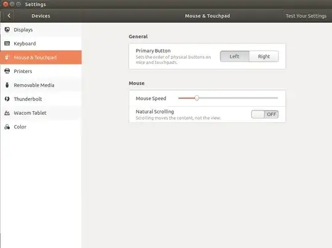Go back using the back arrow

click(x=9, y=15)
